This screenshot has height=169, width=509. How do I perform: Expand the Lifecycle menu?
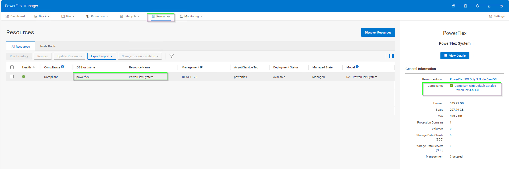tap(130, 16)
